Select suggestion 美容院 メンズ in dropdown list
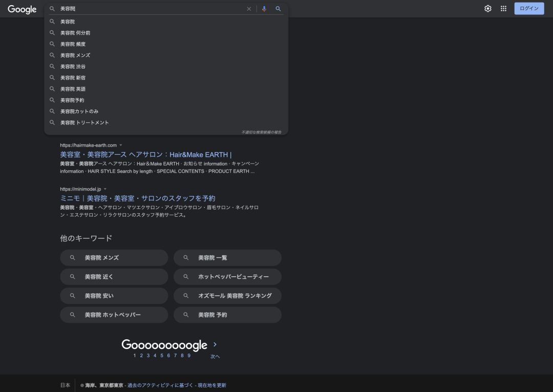The width and height of the screenshot is (553, 392). (x=166, y=55)
